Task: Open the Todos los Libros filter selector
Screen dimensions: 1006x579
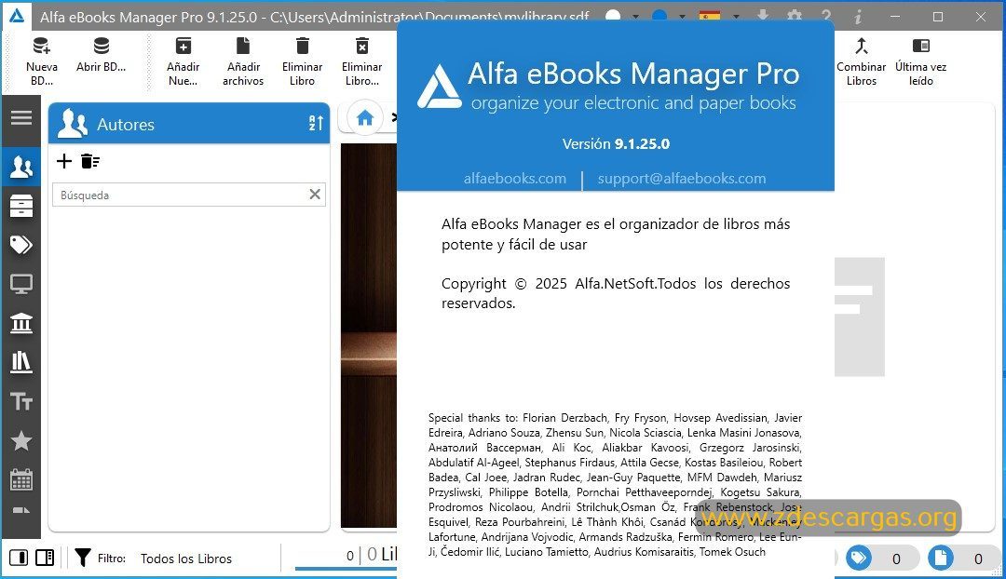Action: 186,559
